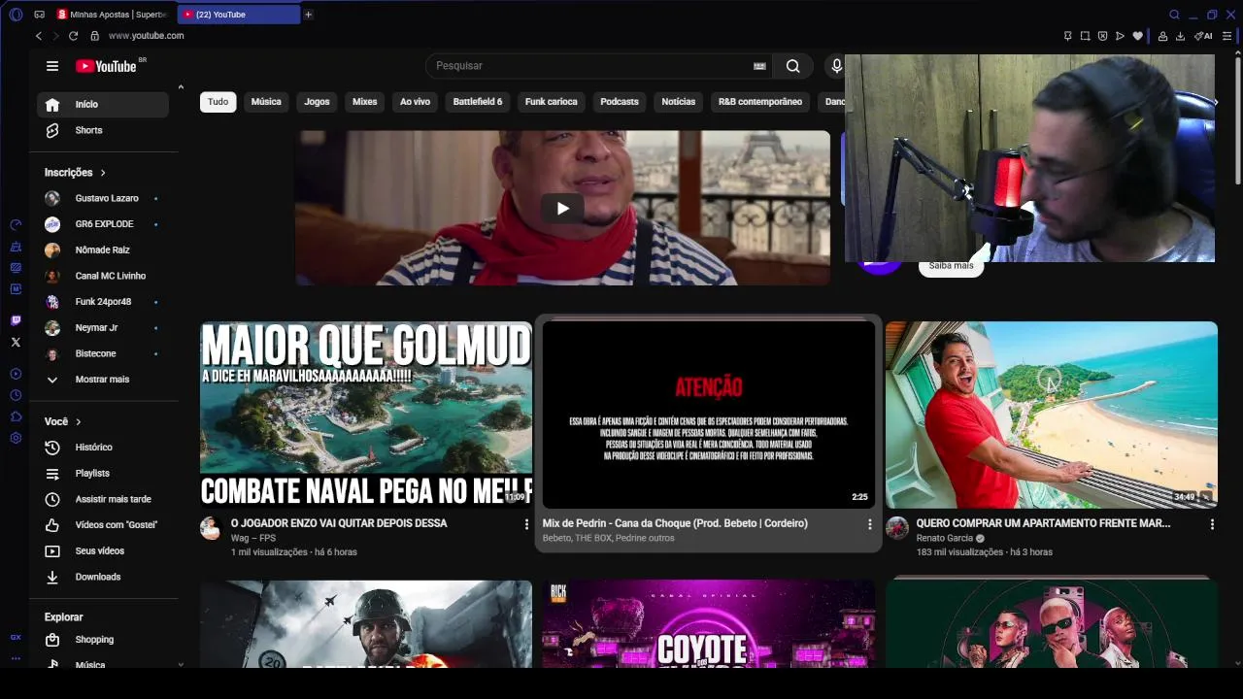Add the page to favorites with the heart icon
Viewport: 1243px width, 699px height.
click(1137, 36)
